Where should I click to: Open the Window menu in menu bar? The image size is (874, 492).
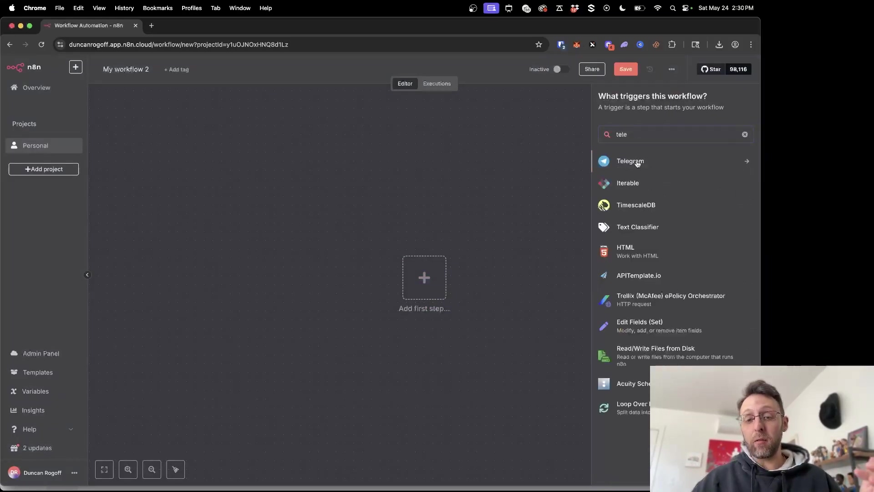tap(240, 8)
